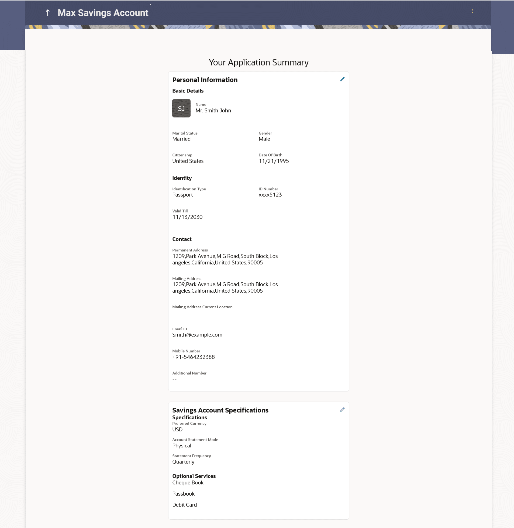The image size is (514, 528).
Task: Click the Optional Services heading
Action: pos(194,476)
